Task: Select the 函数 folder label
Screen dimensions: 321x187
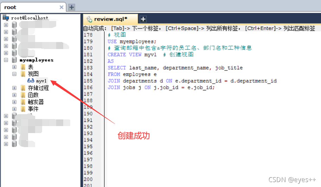Action: click(33, 95)
